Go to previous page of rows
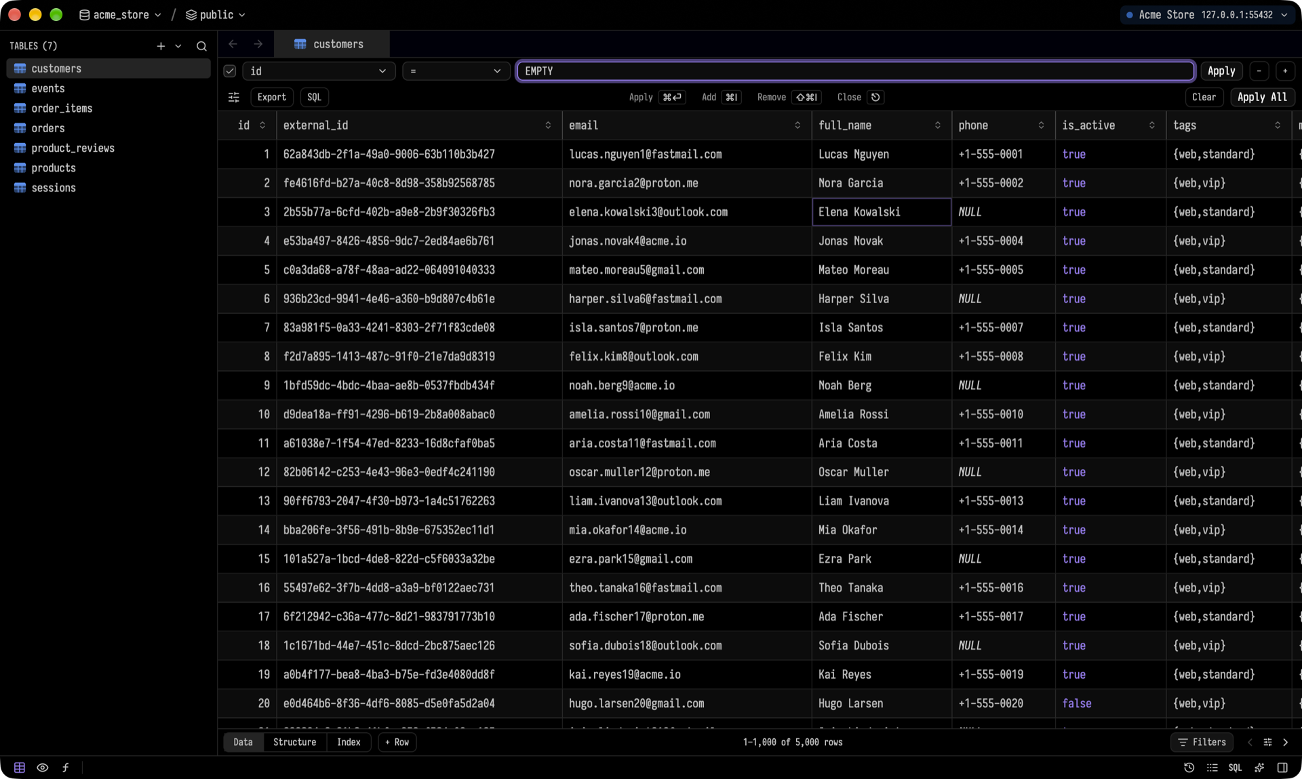This screenshot has width=1302, height=779. pyautogui.click(x=1250, y=742)
